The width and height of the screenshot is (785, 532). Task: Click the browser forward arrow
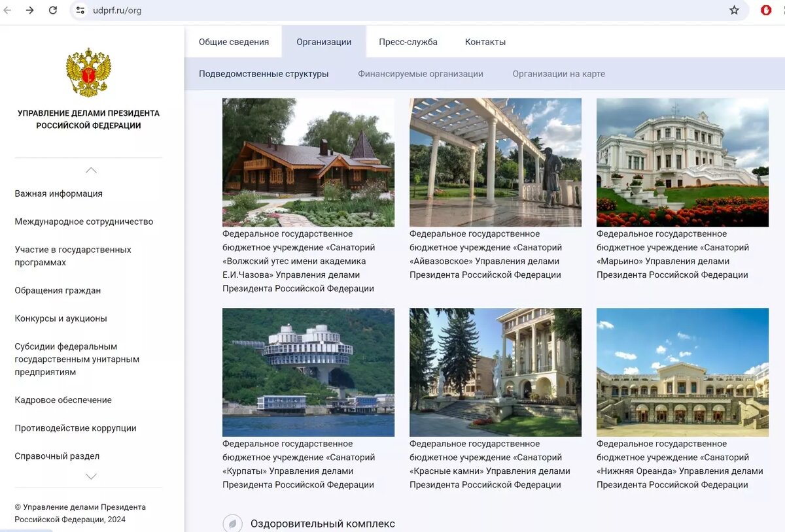[x=30, y=10]
